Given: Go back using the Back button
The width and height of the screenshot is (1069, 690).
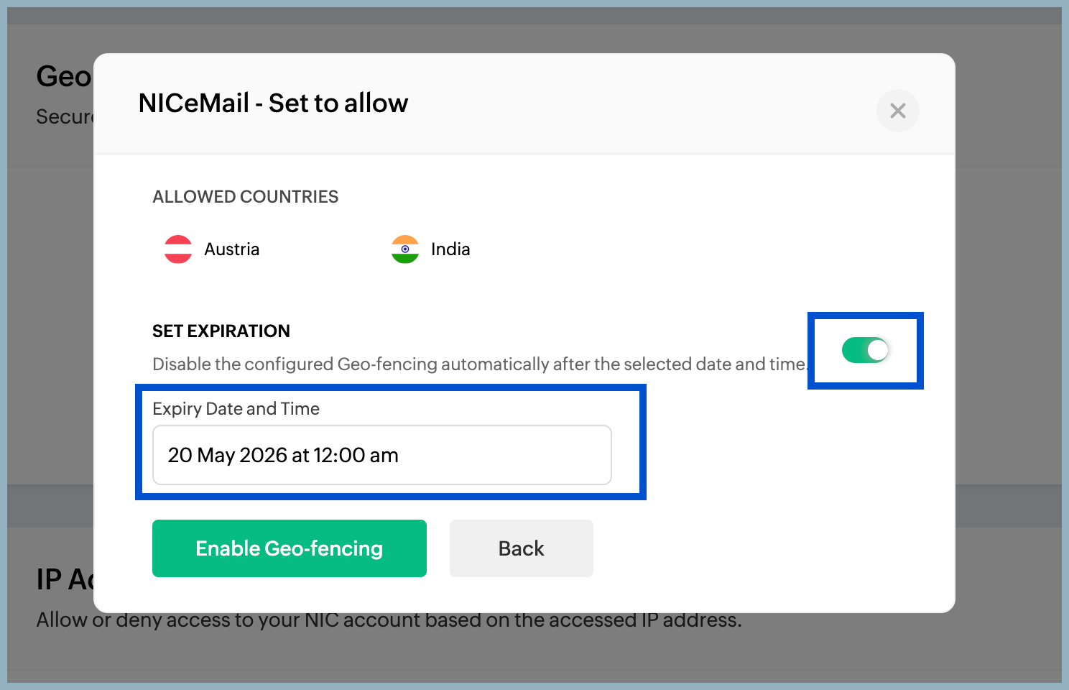Looking at the screenshot, I should (521, 548).
